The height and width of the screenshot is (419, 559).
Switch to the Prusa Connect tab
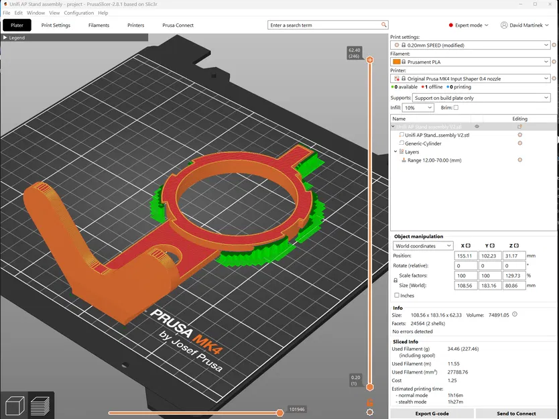point(178,25)
